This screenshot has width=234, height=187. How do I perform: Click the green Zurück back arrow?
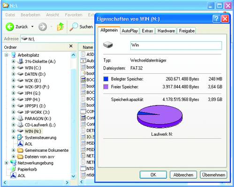pos(10,27)
